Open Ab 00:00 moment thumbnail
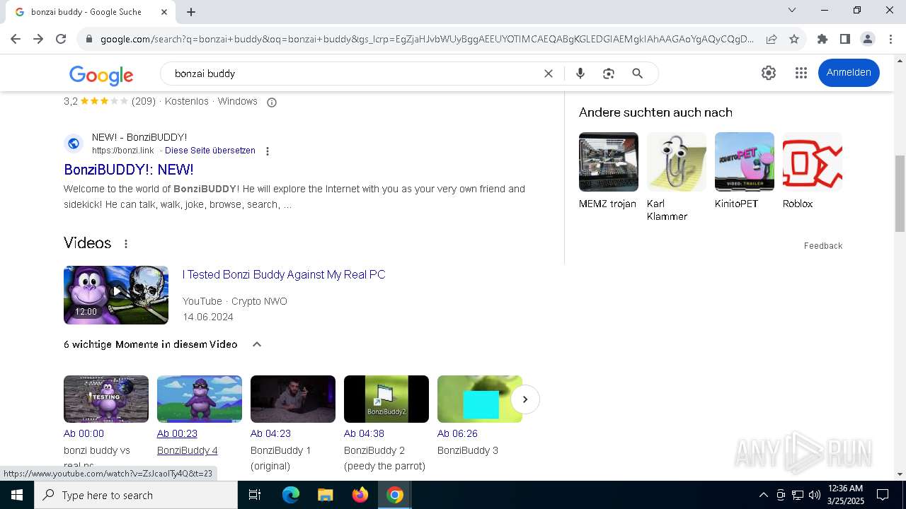Viewport: 906px width, 509px height. coord(106,399)
